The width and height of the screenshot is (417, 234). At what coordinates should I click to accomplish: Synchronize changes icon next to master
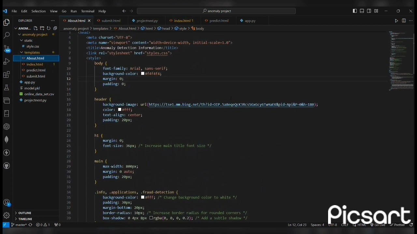(x=30, y=225)
